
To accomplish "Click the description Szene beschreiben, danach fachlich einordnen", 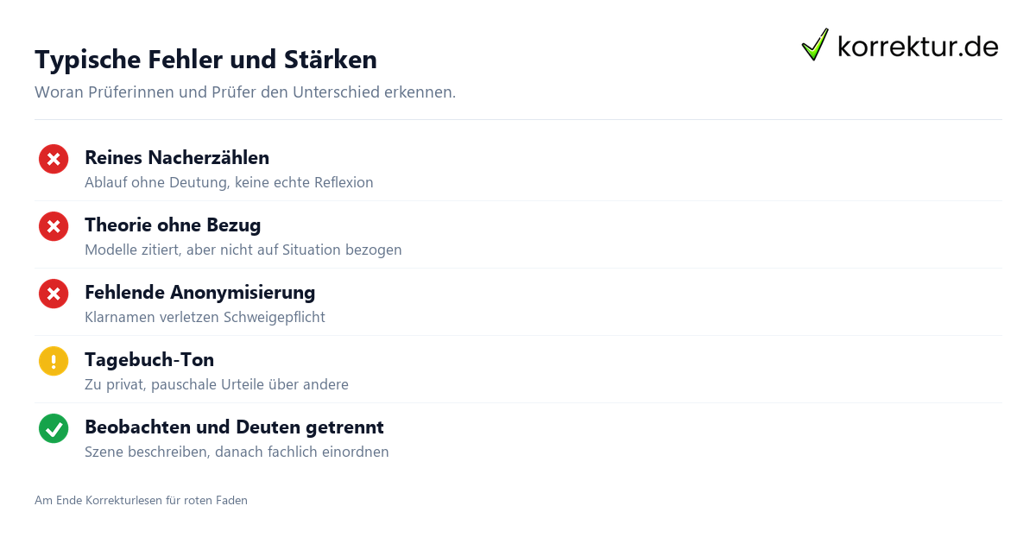I will click(237, 452).
